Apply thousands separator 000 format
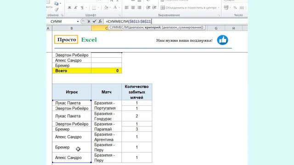This screenshot has width=294, height=165. coord(242,8)
